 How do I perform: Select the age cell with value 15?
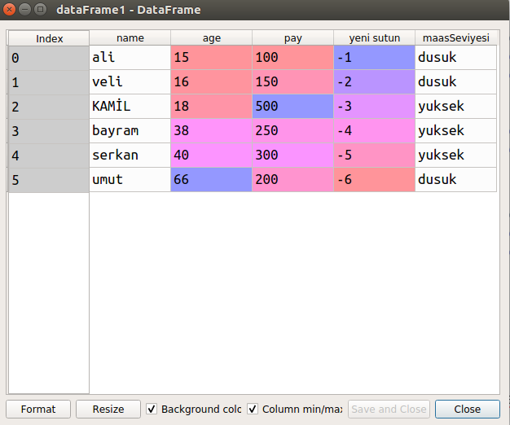point(212,58)
